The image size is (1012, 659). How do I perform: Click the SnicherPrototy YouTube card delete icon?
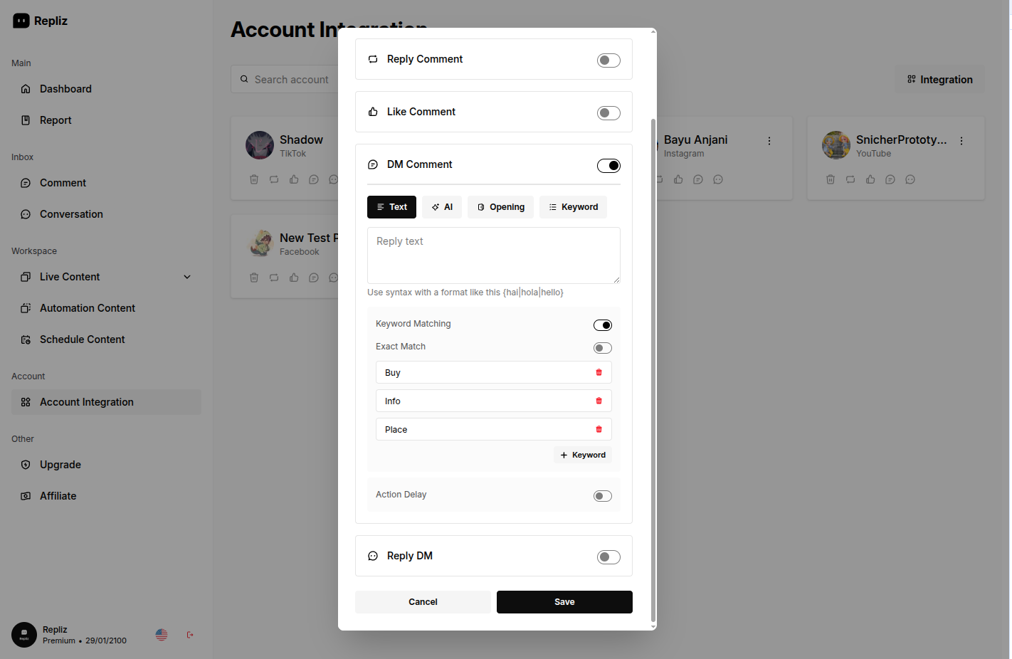831,179
